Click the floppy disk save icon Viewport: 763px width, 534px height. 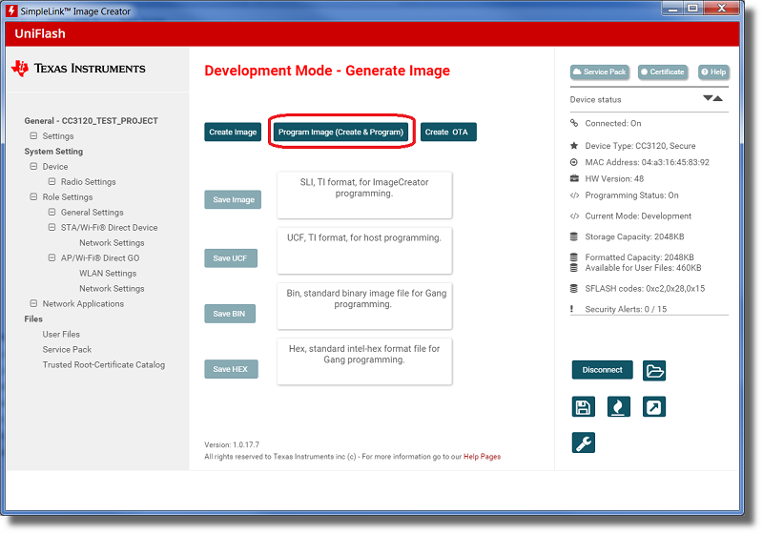click(x=584, y=407)
